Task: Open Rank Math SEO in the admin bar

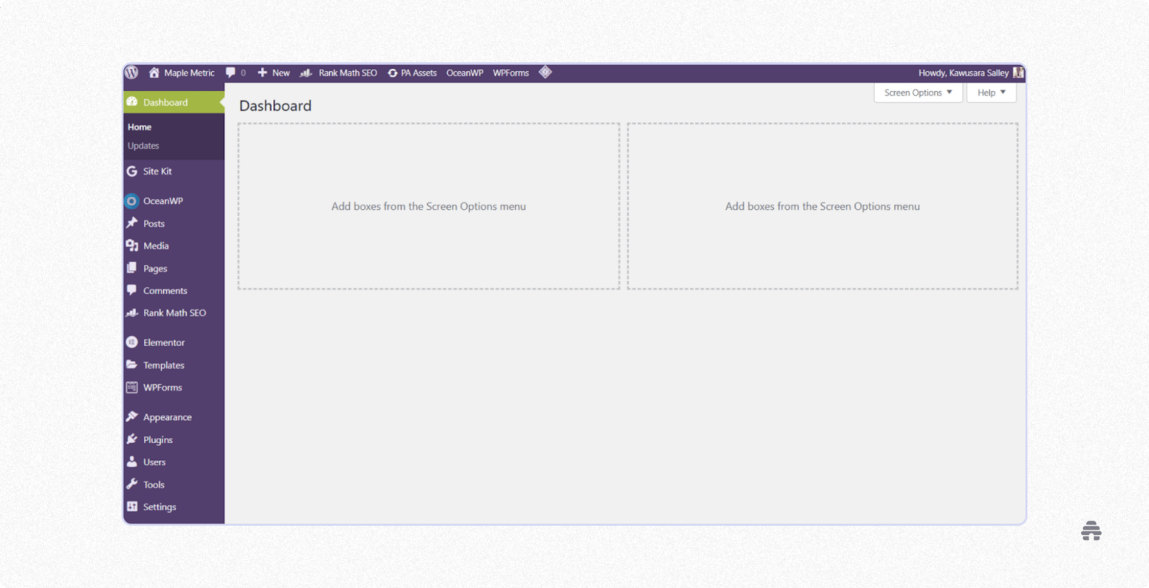Action: point(348,73)
